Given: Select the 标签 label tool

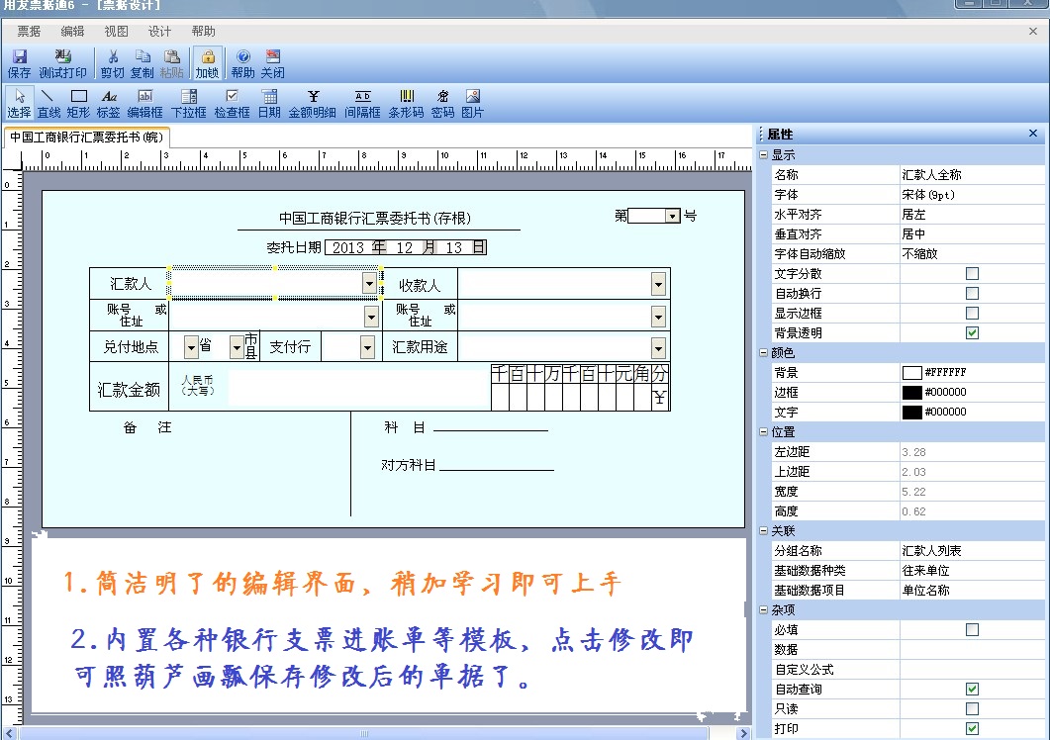Looking at the screenshot, I should click(109, 104).
